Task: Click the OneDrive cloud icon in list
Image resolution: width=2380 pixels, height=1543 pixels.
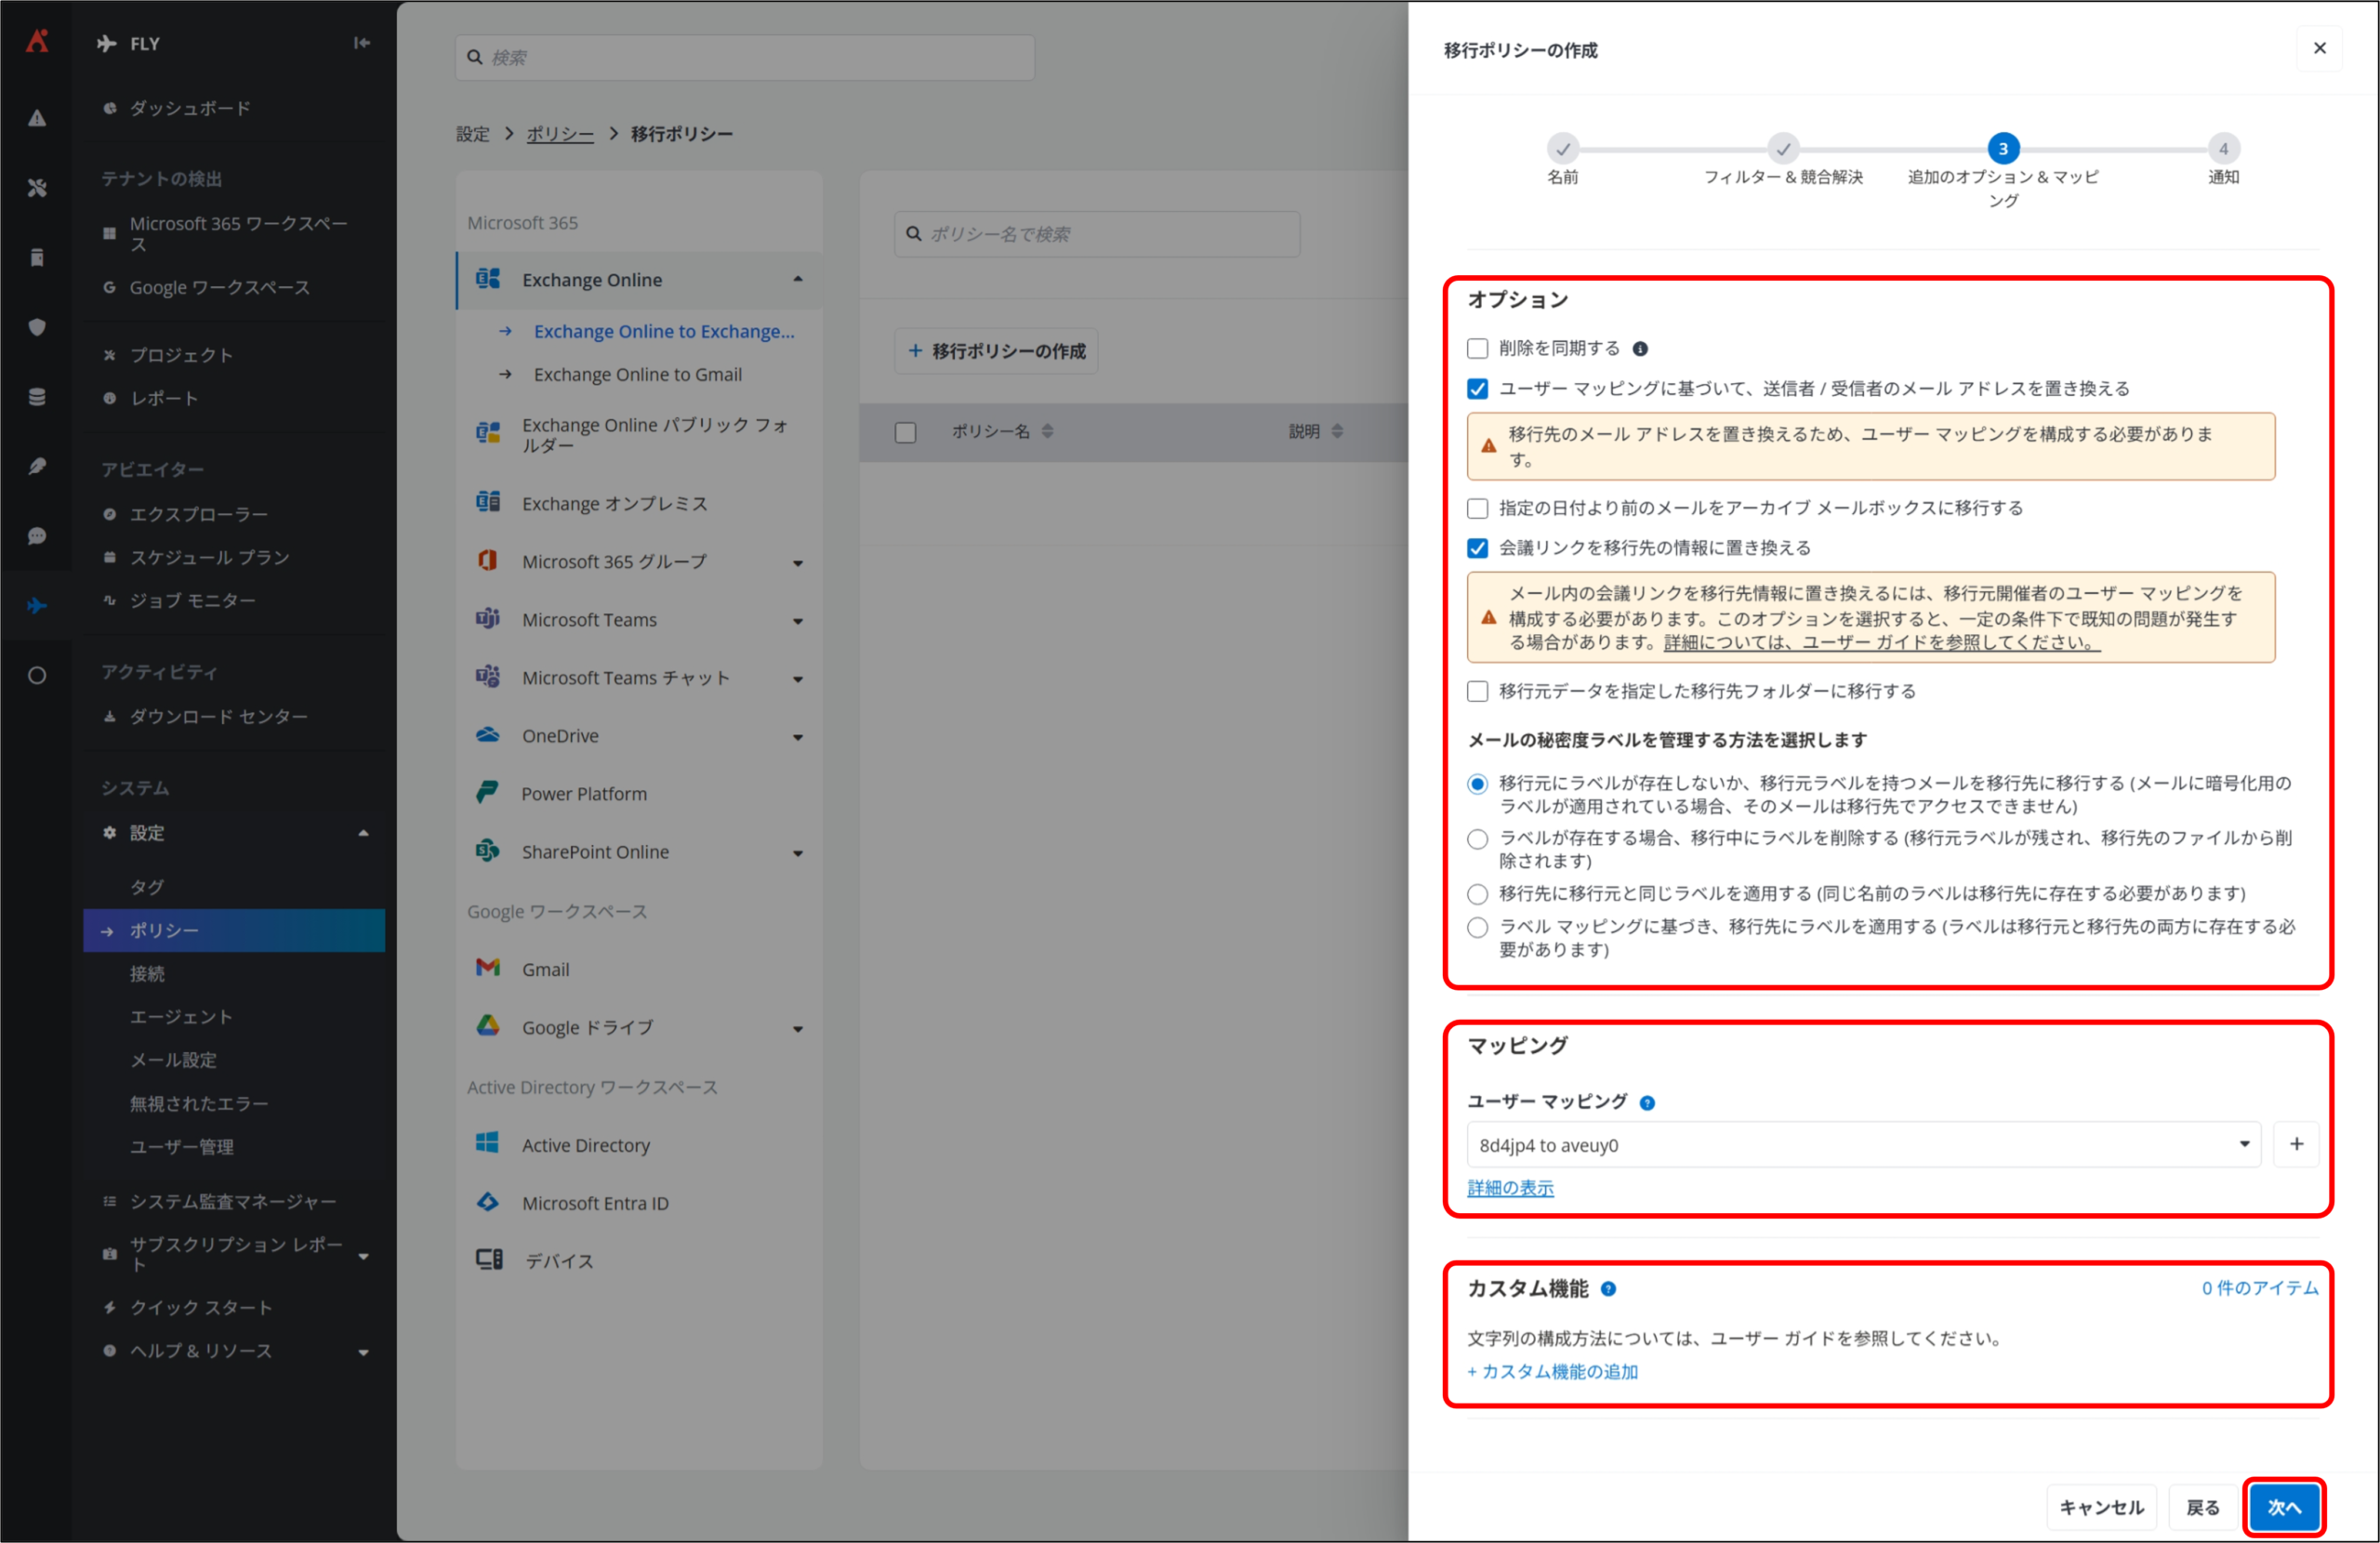Action: point(487,736)
